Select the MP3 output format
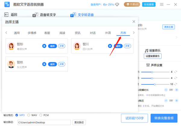The height and width of the screenshot is (127, 181). tap(17, 115)
